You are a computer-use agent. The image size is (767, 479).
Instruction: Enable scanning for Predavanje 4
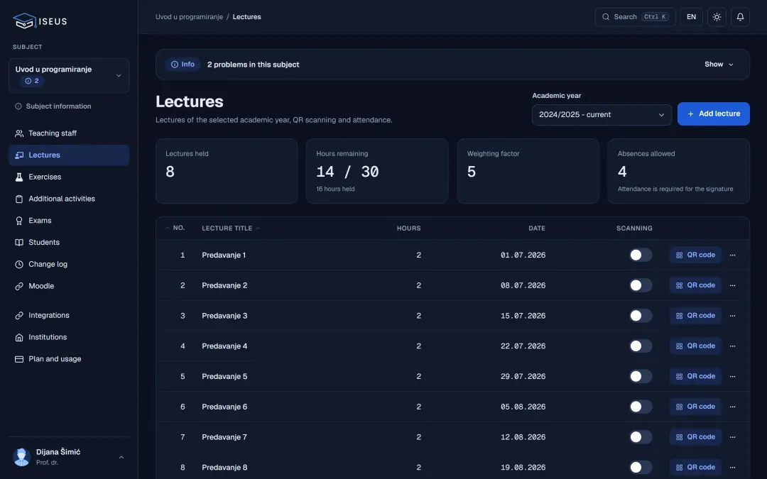pyautogui.click(x=641, y=346)
